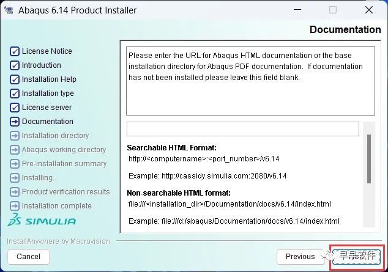Image resolution: width=388 pixels, height=272 pixels.
Task: Click the Abaqus working directory arrow icon
Action: [15, 150]
